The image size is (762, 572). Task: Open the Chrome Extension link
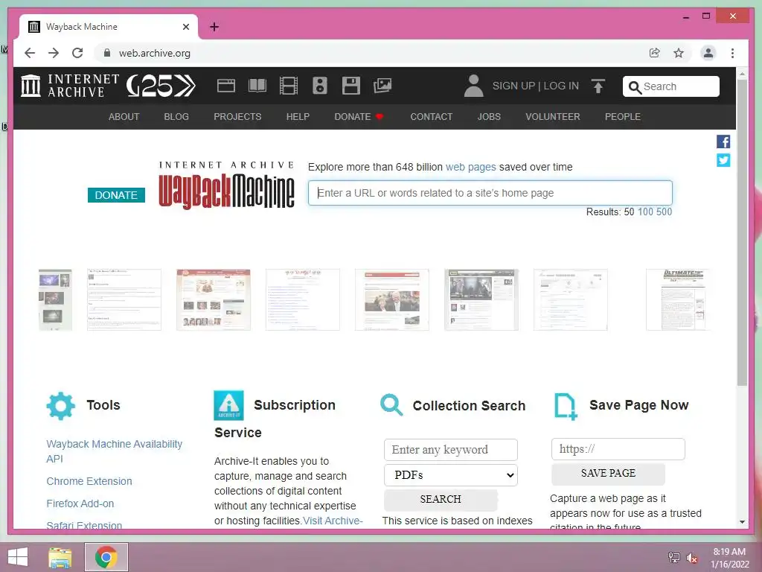(x=89, y=481)
